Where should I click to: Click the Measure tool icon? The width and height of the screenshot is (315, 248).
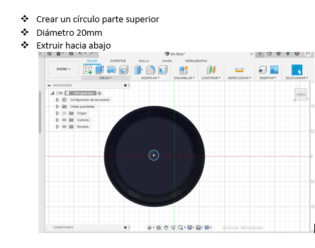point(240,70)
